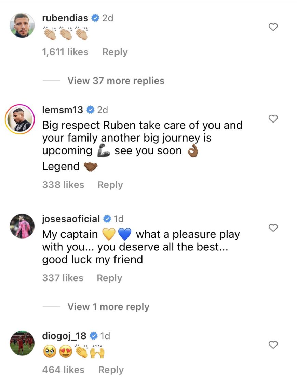Tap the heart icon beside lemsm13's comment
The height and width of the screenshot is (389, 297).
273,119
